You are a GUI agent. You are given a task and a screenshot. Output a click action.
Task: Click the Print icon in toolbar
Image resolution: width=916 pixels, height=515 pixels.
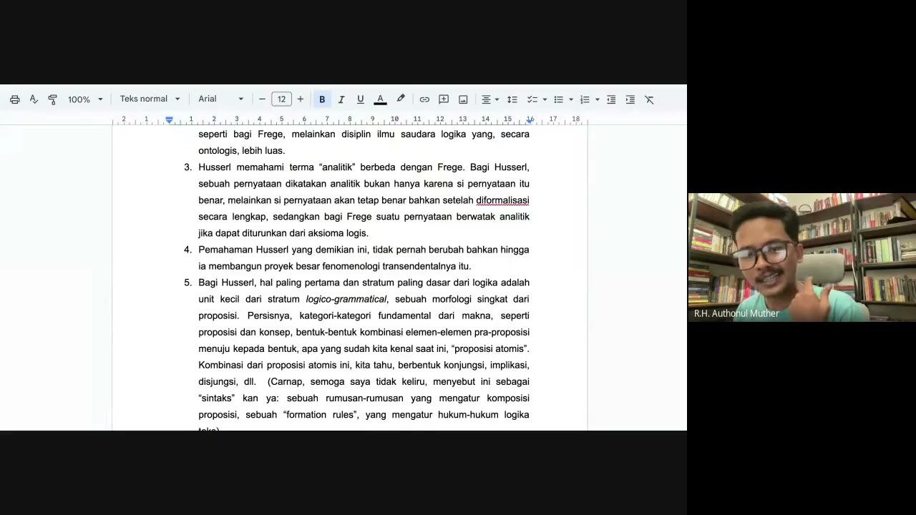(14, 99)
